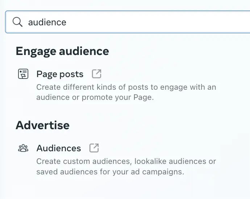Click the Page posts flag icon

tap(23, 74)
